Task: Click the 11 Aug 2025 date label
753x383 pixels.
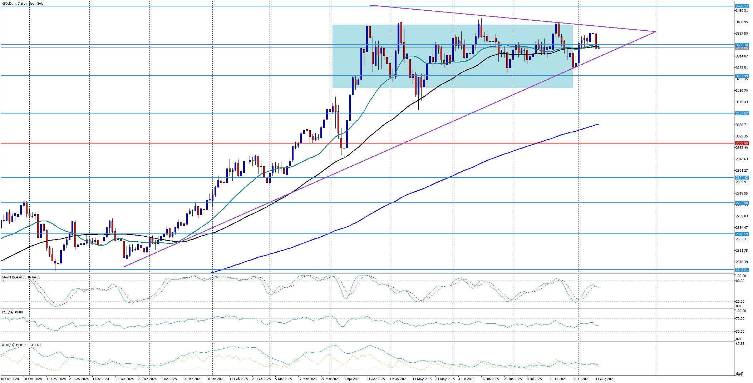Action: [605, 379]
